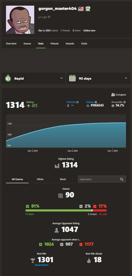Click the person icon beside 1047
132x276 pixels.
(x=56, y=230)
